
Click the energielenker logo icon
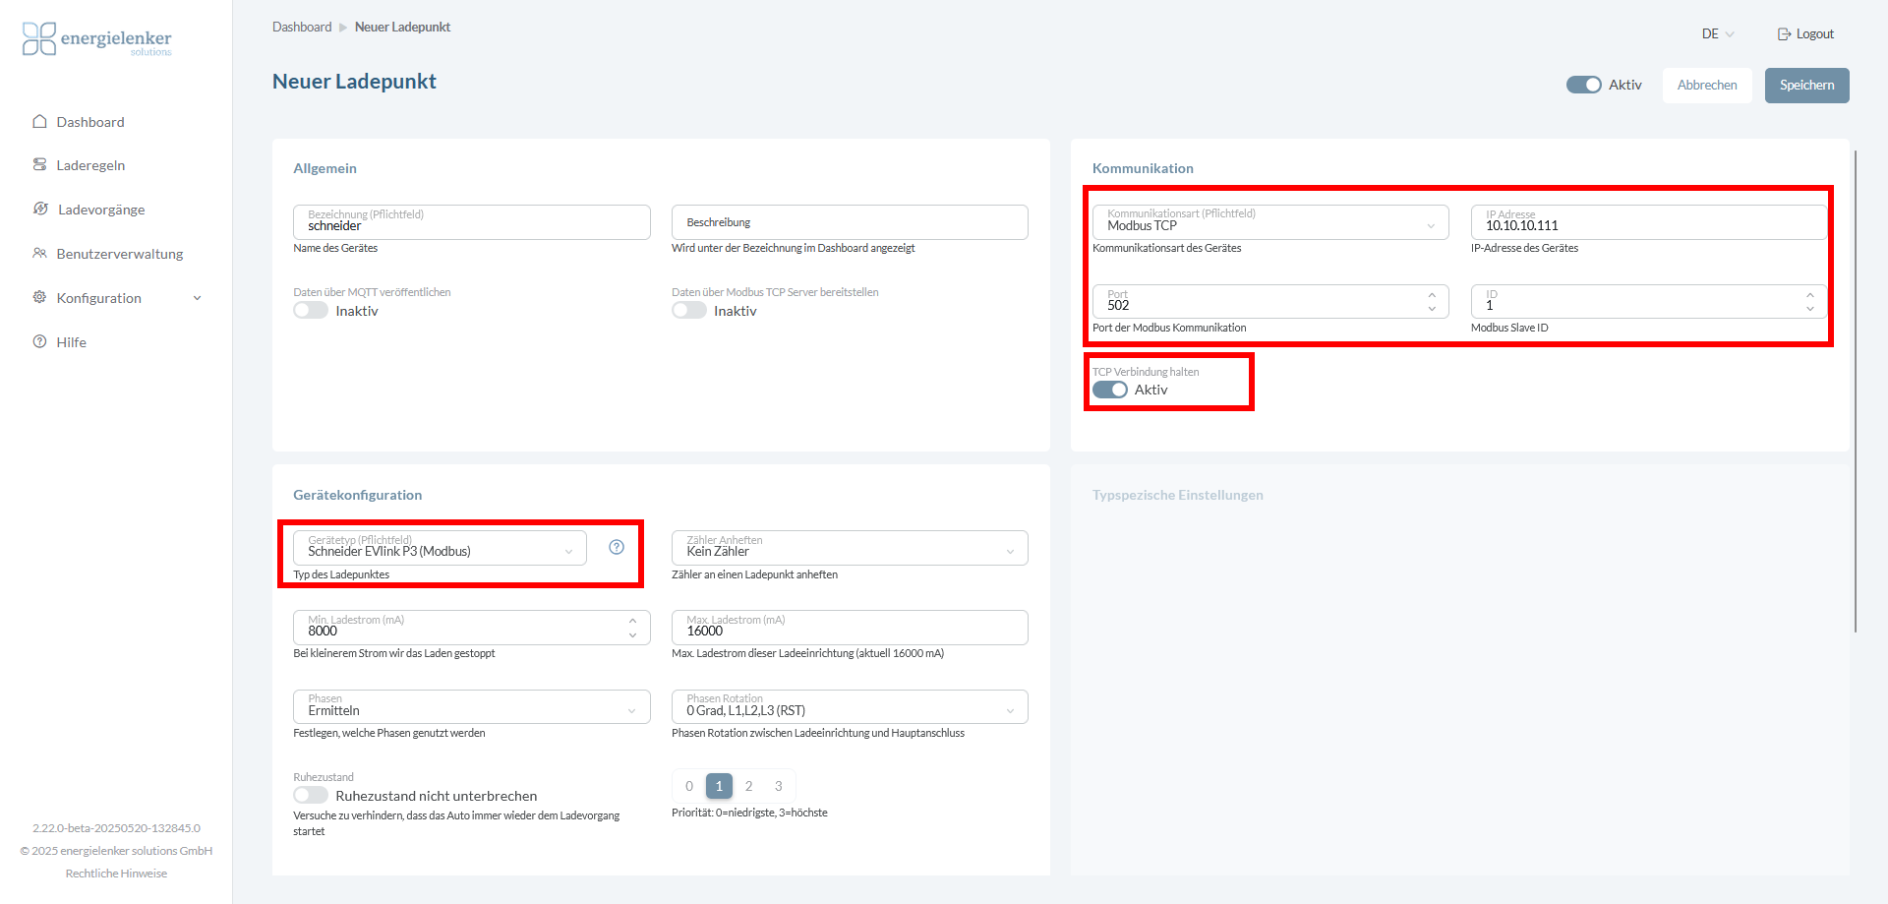[39, 39]
